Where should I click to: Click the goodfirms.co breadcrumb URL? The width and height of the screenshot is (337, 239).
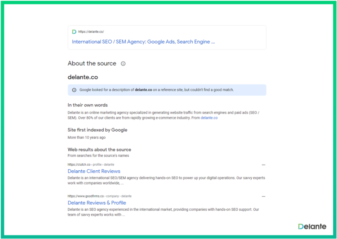(x=99, y=196)
